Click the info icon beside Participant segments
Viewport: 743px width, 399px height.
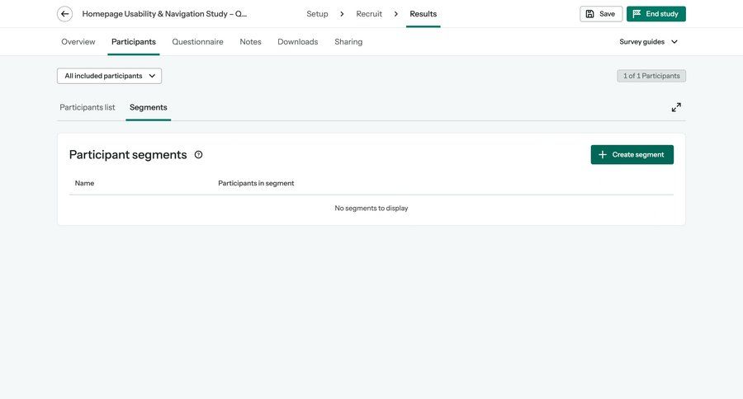[198, 155]
